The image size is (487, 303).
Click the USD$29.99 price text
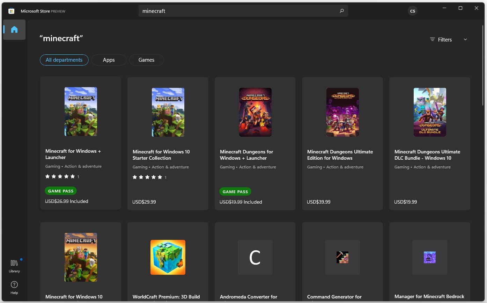[x=144, y=202]
